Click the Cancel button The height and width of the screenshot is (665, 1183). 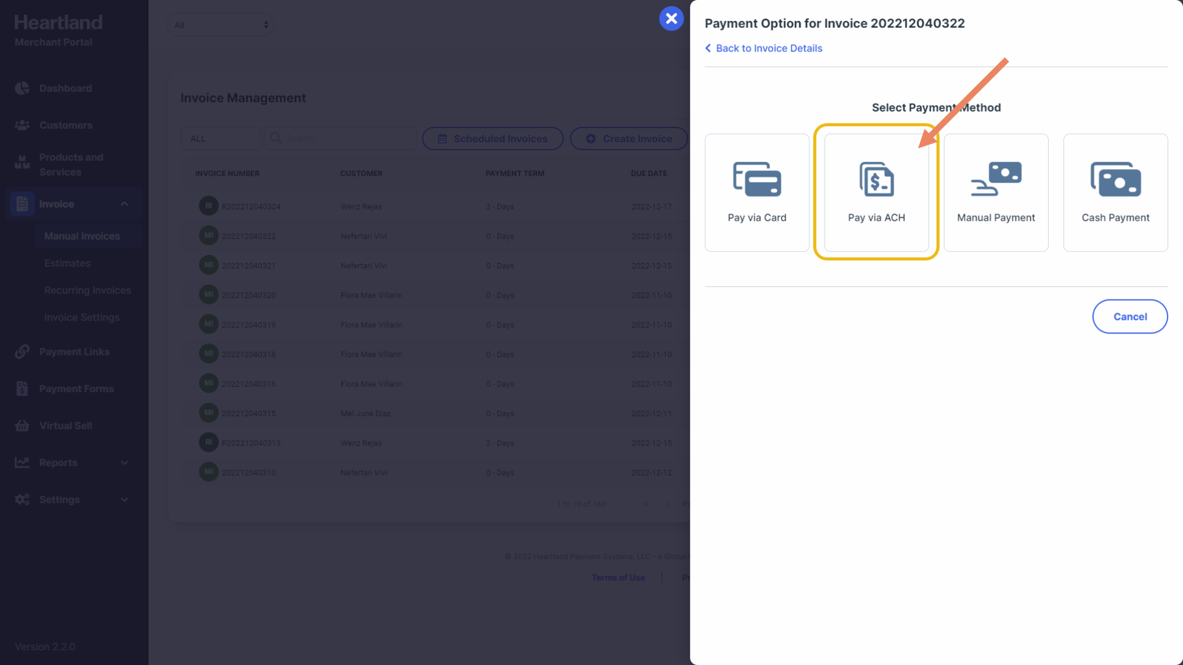(1129, 316)
